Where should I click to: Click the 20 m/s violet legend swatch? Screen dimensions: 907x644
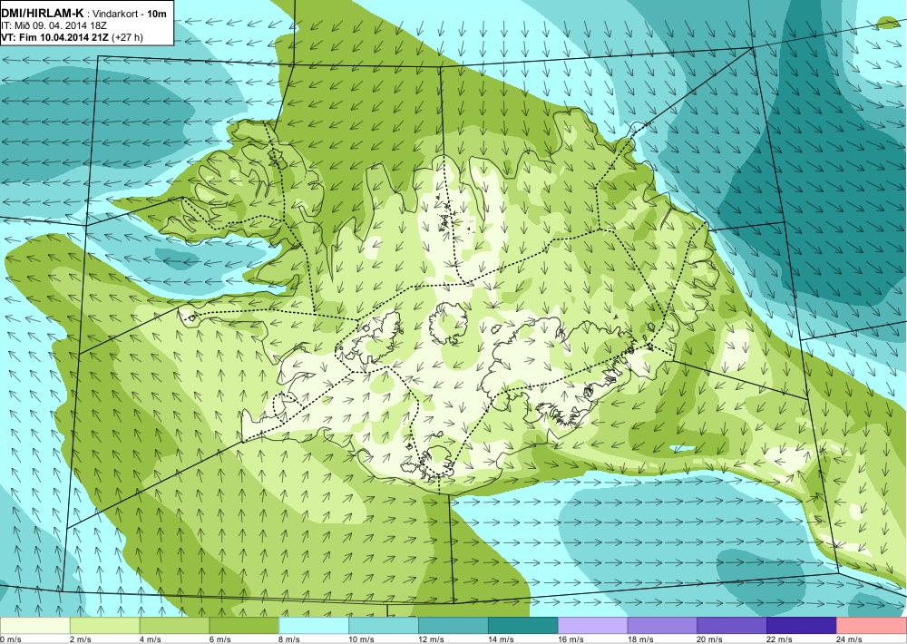coord(732,626)
